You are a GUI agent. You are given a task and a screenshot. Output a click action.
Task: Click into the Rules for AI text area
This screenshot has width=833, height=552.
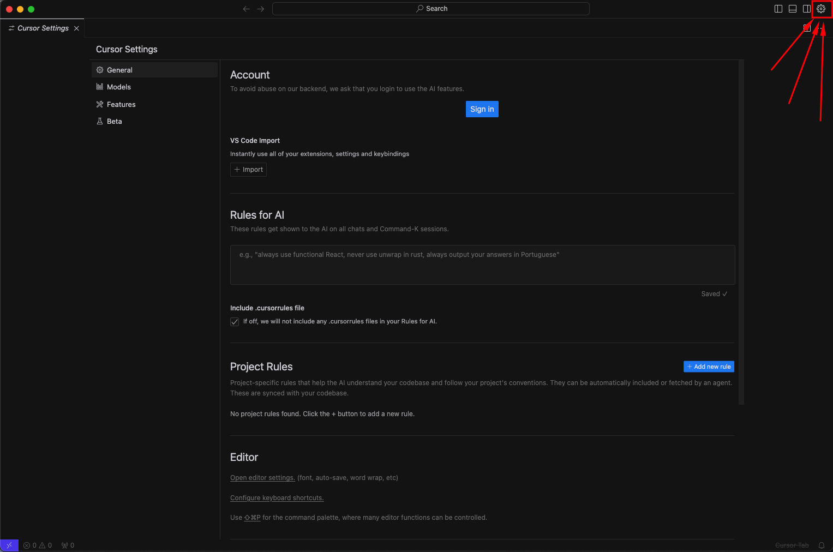point(482,265)
